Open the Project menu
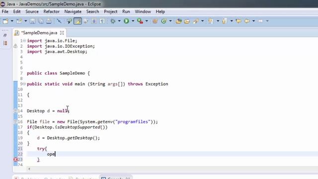Image resolution: width=318 pixels, height=179 pixels. pyautogui.click(x=110, y=11)
